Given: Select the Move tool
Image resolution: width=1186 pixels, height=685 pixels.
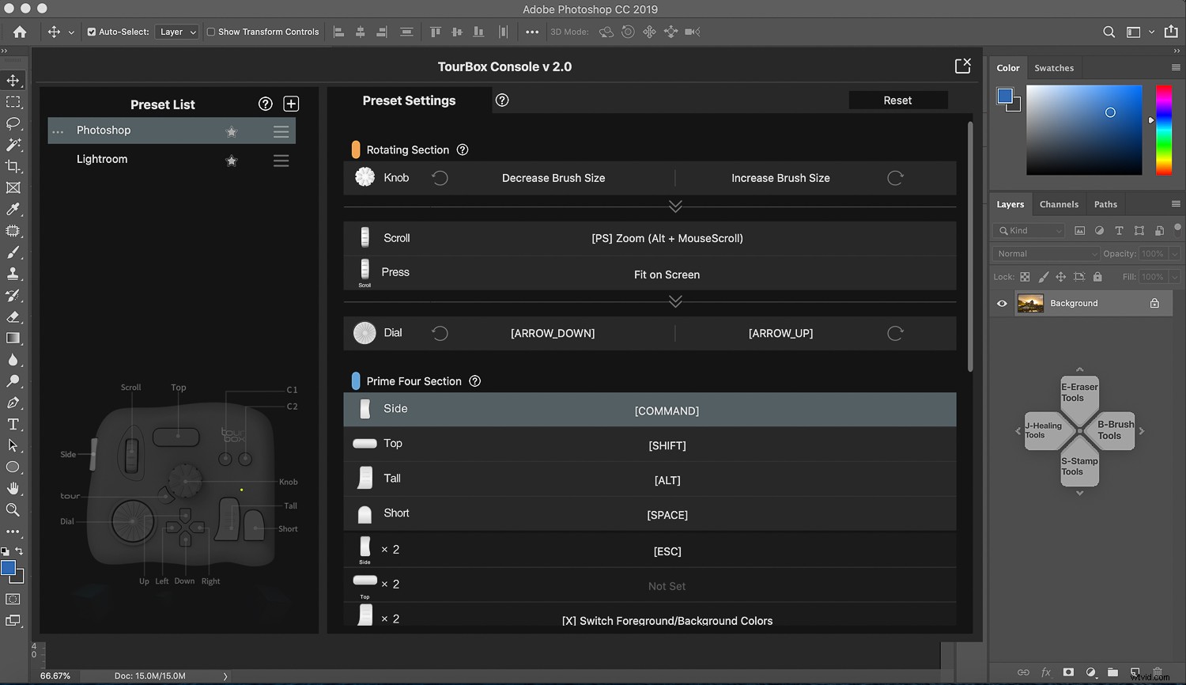Looking at the screenshot, I should 13,80.
